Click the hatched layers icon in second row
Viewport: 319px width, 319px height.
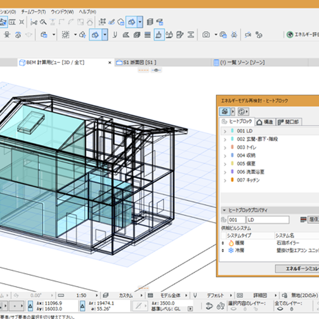(148, 35)
